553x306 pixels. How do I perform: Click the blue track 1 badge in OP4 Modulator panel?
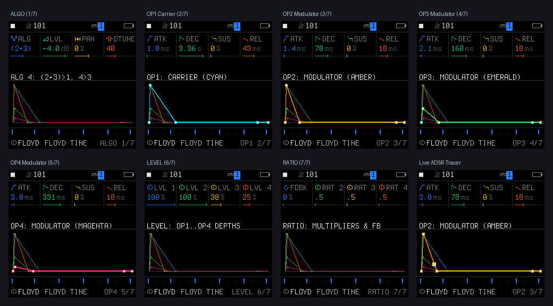[101, 174]
